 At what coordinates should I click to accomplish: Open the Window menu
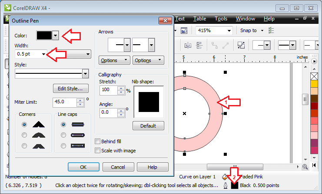click(245, 19)
